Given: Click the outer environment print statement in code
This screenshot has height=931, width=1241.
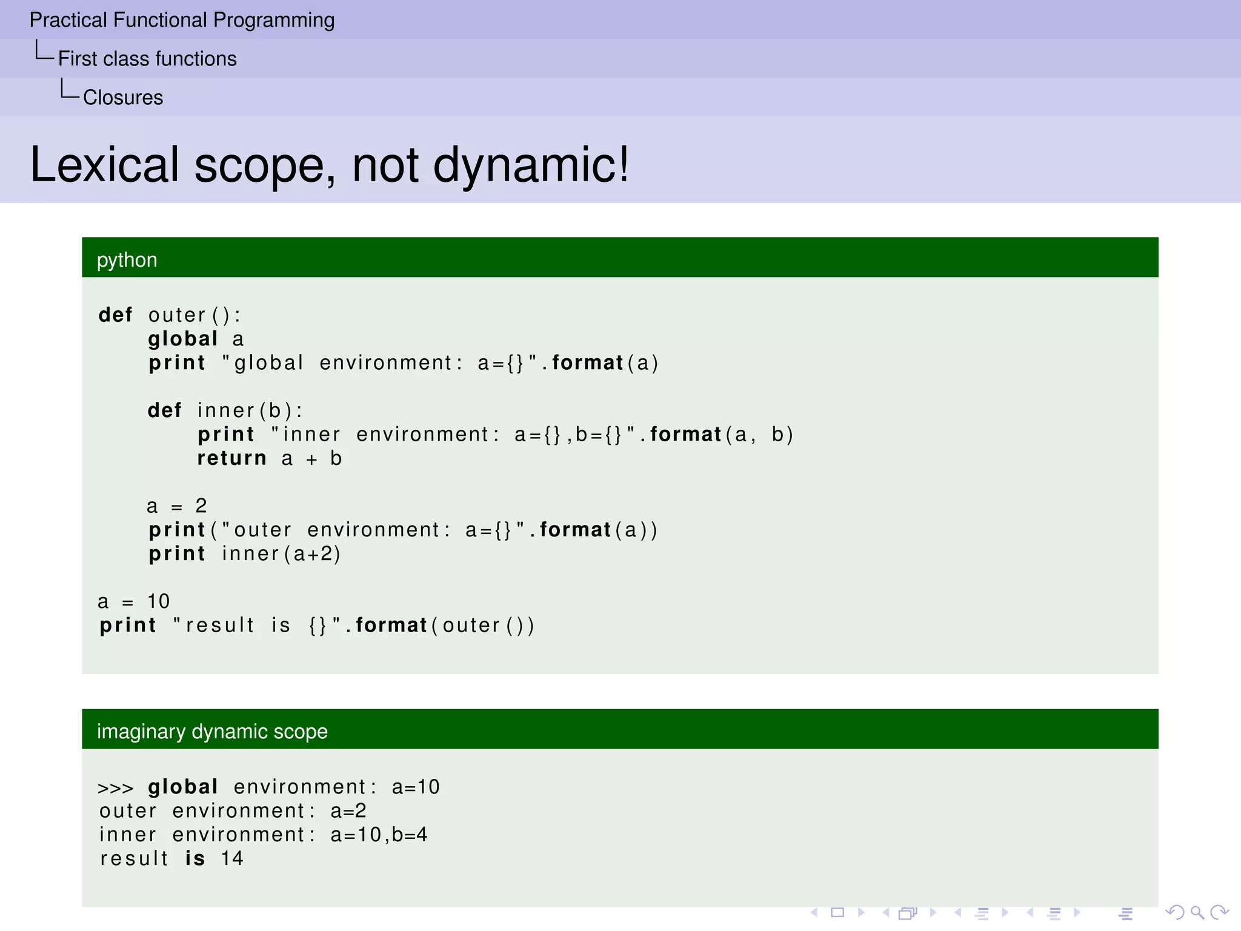Looking at the screenshot, I should [x=403, y=530].
